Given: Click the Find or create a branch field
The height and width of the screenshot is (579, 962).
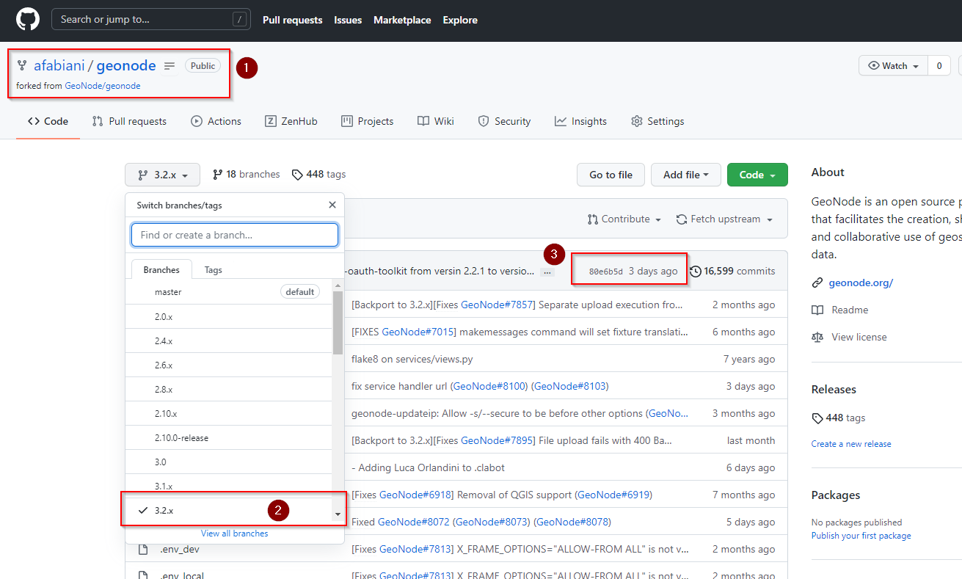Looking at the screenshot, I should [x=235, y=235].
